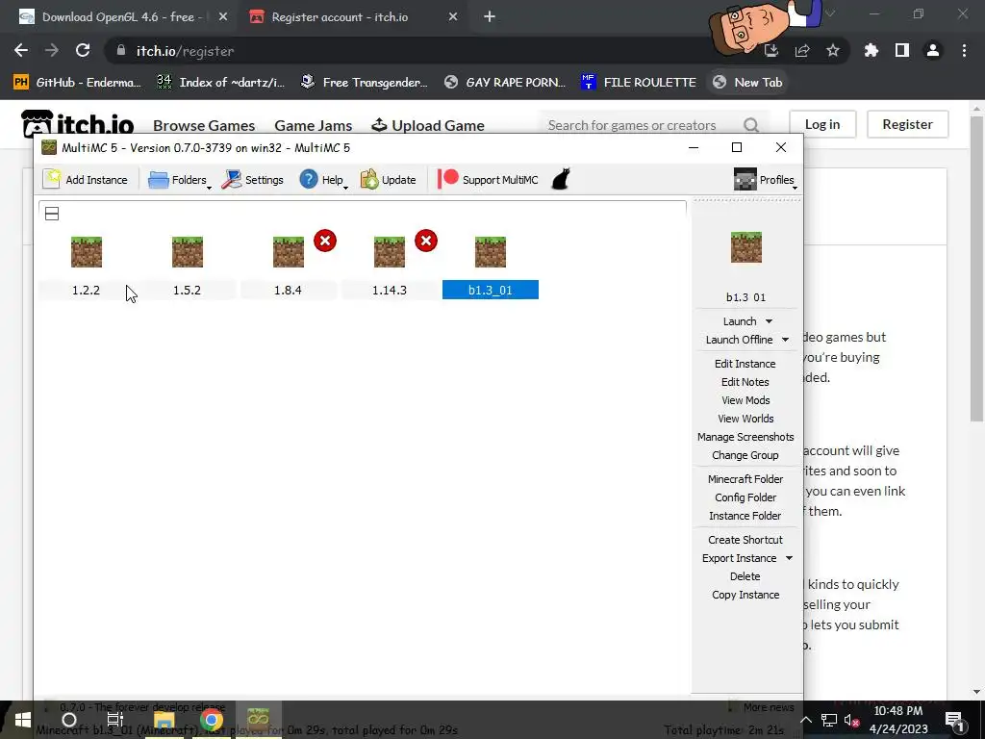
Task: Click Launch in the instance side panel
Action: pos(740,321)
